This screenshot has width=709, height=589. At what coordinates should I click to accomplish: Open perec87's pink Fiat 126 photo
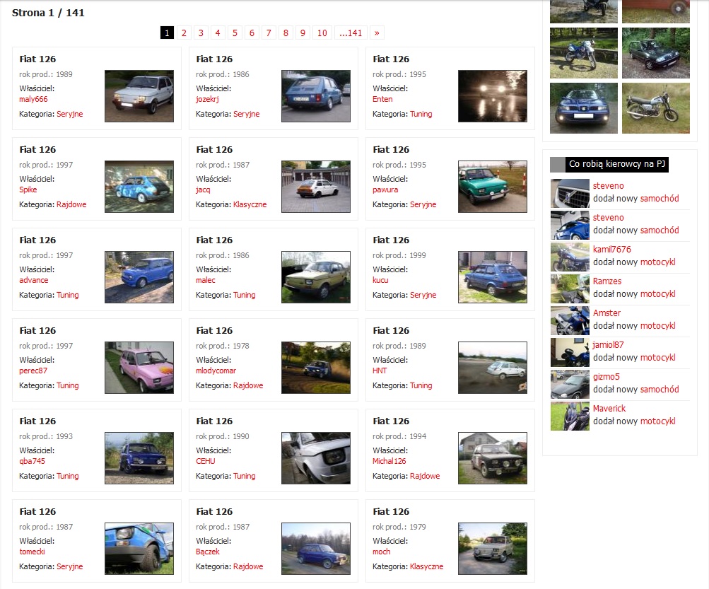point(139,368)
